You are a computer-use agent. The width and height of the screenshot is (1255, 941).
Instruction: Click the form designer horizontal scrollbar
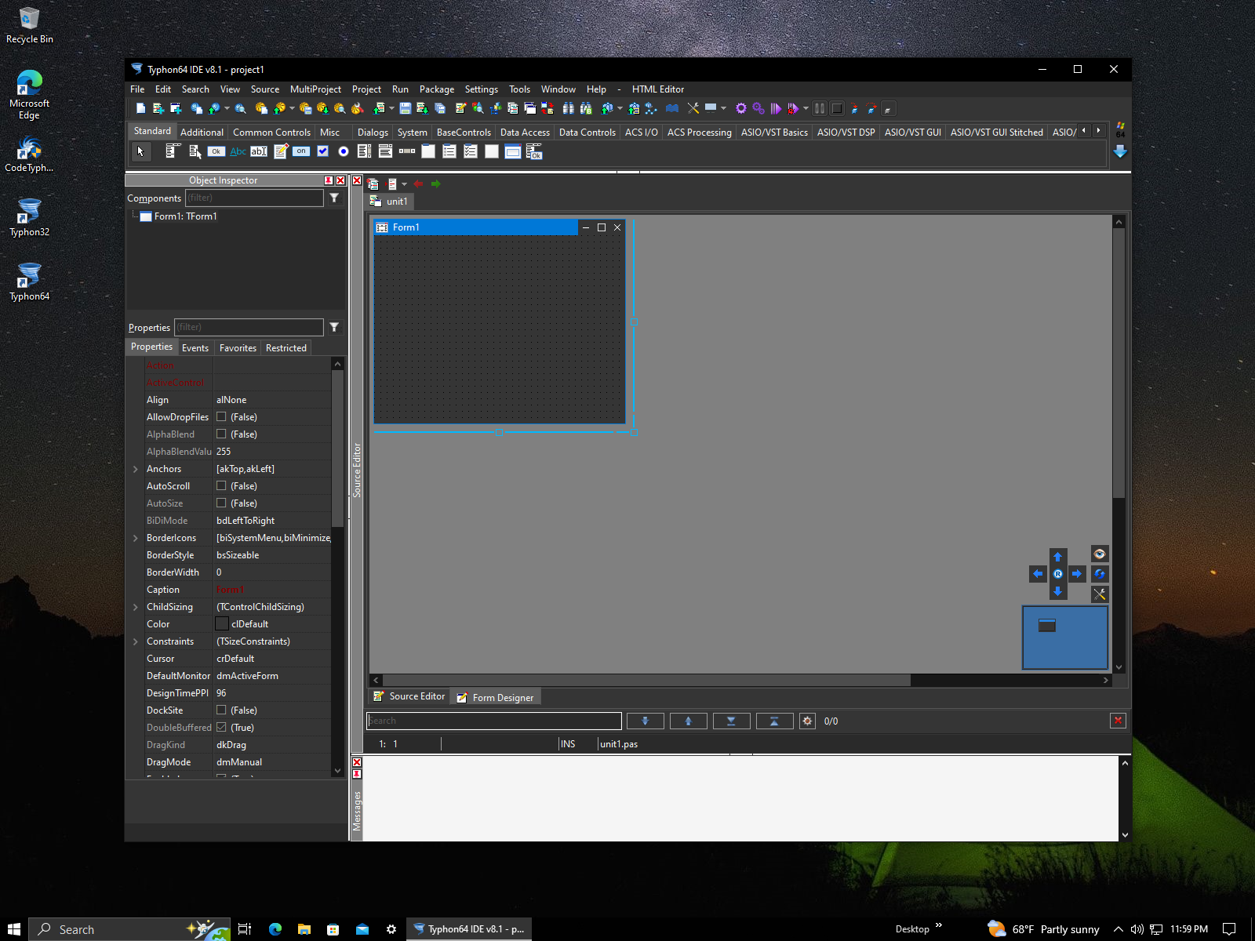click(x=646, y=681)
